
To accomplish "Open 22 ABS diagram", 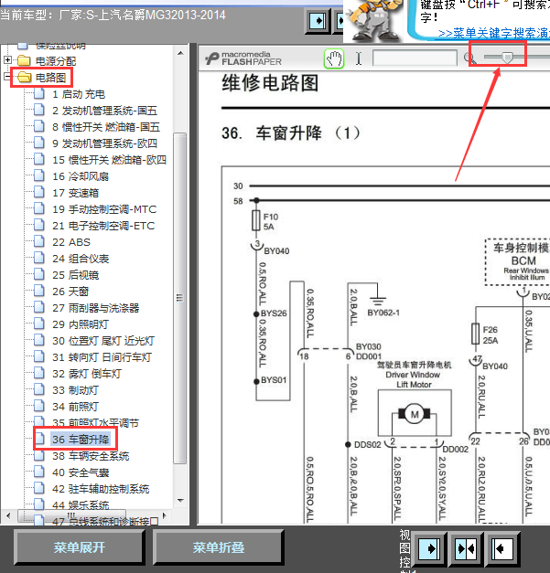I will pyautogui.click(x=71, y=242).
